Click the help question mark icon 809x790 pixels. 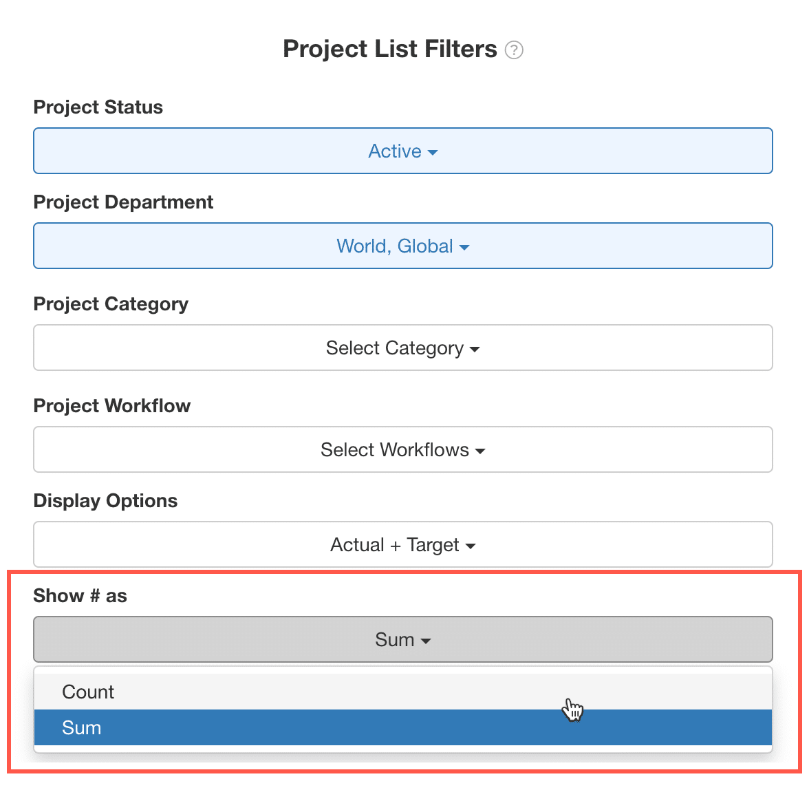pos(514,50)
